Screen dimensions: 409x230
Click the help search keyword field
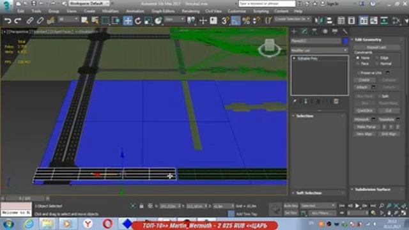(267, 4)
